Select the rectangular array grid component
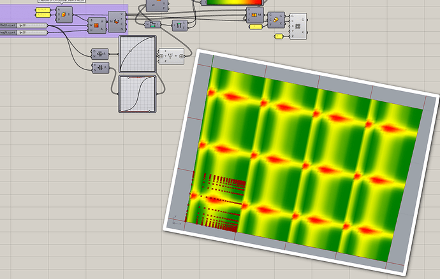 298,26
